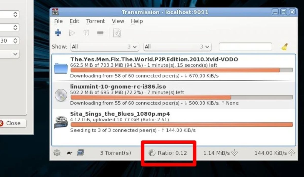304x177 pixels.
Task: Click the Sita Sings torrent progress bar
Action: (182, 124)
